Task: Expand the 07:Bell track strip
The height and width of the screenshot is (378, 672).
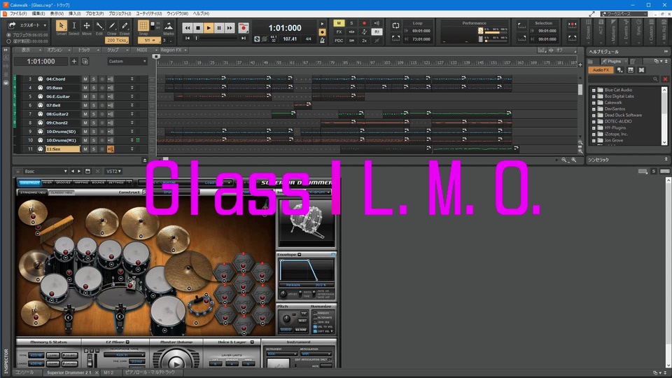Action: pyautogui.click(x=132, y=105)
